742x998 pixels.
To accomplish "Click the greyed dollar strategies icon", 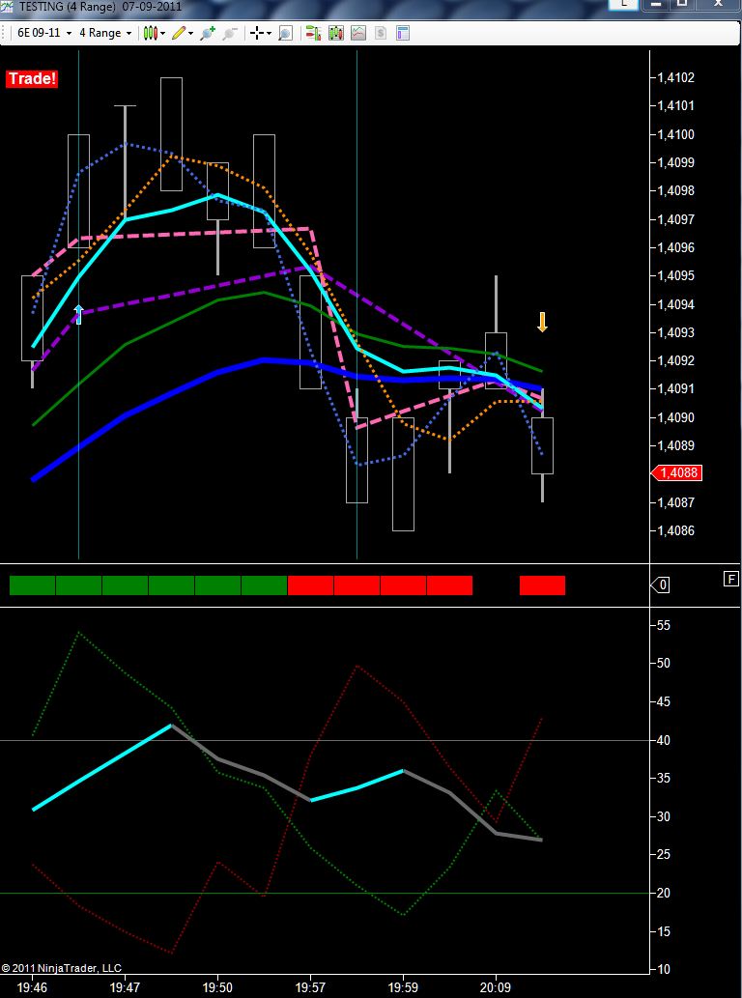I will pos(381,33).
